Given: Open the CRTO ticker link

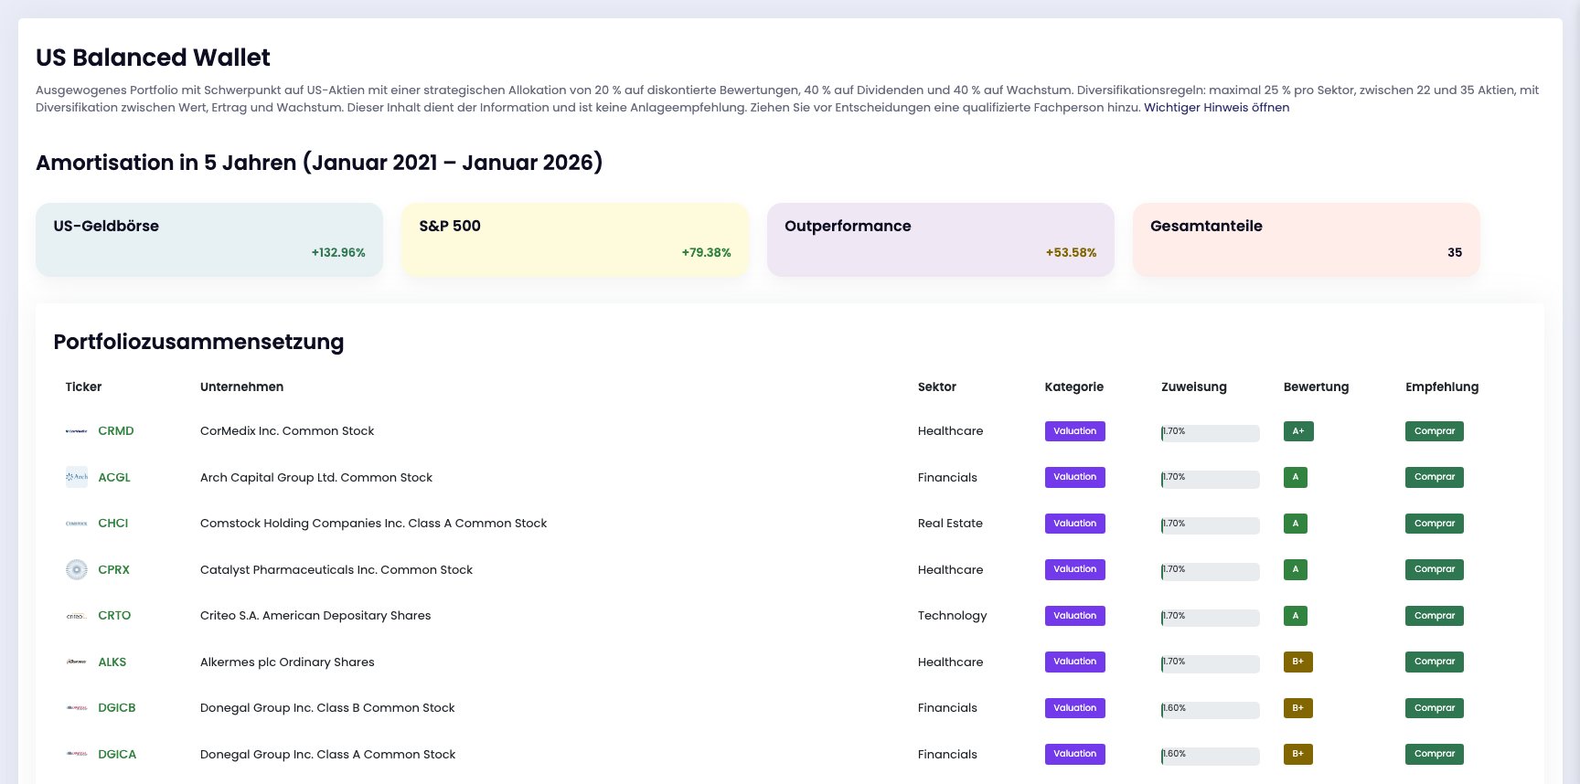Looking at the screenshot, I should (114, 616).
